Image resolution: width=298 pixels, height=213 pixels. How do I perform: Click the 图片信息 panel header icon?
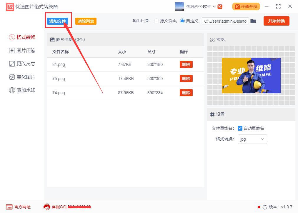click(x=52, y=39)
